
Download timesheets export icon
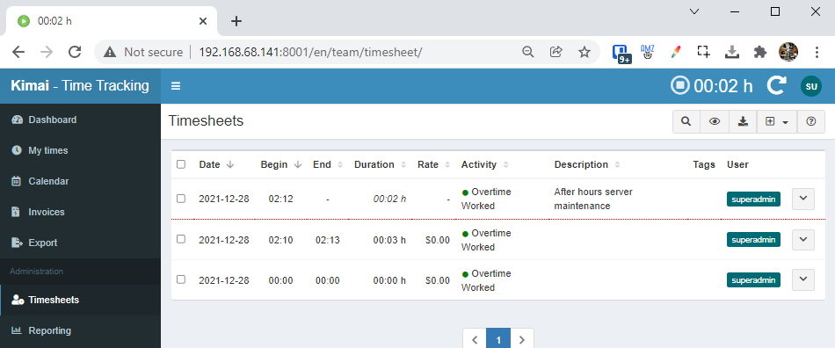click(x=743, y=121)
